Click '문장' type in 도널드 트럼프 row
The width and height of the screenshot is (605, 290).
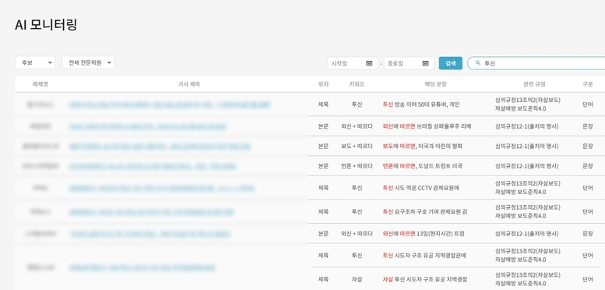click(587, 166)
